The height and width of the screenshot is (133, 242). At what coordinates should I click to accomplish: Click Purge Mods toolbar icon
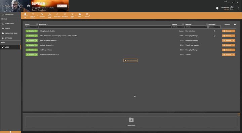click(x=65, y=15)
